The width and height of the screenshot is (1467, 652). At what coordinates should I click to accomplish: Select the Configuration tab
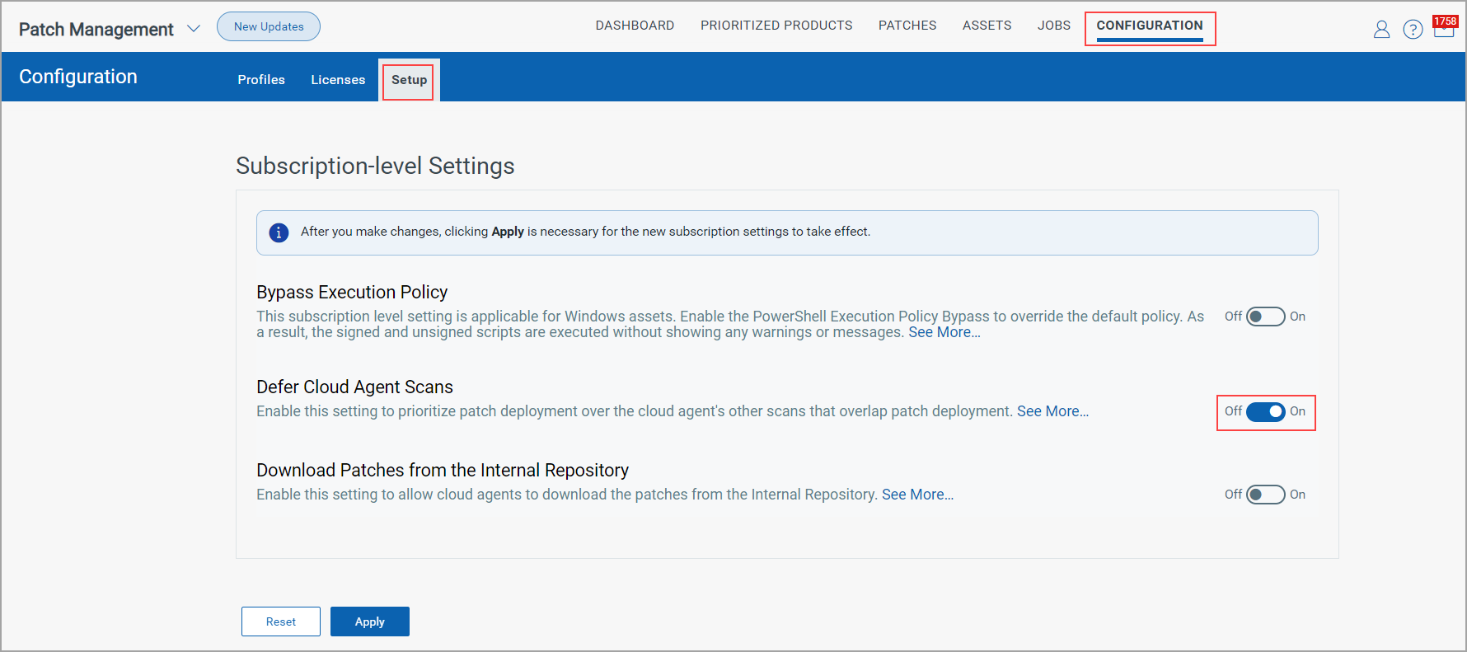tap(1150, 26)
